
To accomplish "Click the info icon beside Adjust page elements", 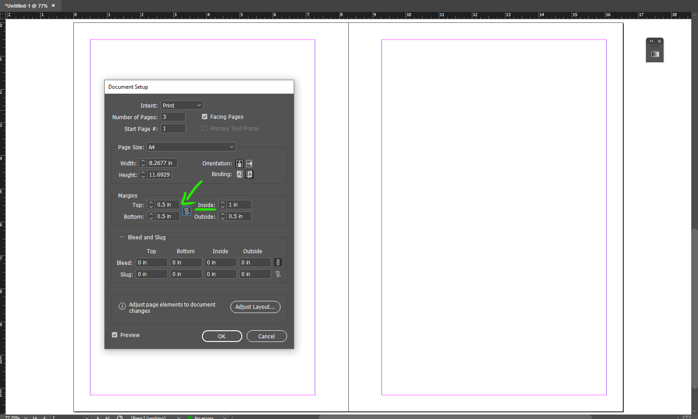I will click(x=122, y=307).
